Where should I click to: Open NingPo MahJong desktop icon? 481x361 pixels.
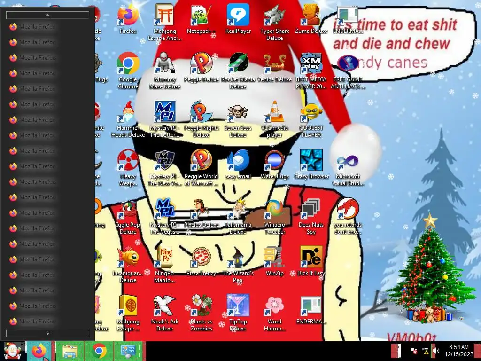coord(165,265)
